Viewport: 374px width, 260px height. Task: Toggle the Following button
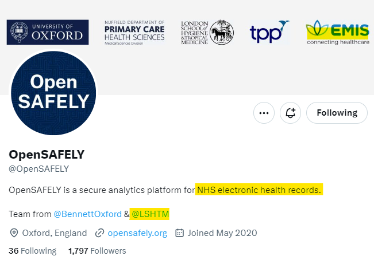point(337,113)
